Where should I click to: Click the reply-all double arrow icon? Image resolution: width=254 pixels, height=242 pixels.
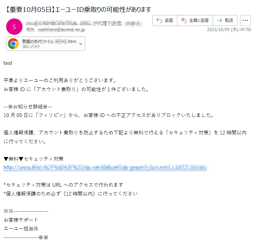point(184,20)
